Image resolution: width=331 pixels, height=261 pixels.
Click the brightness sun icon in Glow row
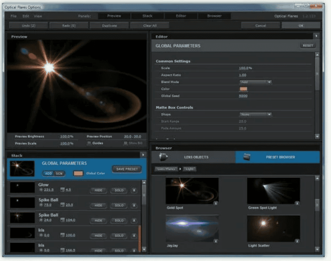pyautogui.click(x=41, y=190)
